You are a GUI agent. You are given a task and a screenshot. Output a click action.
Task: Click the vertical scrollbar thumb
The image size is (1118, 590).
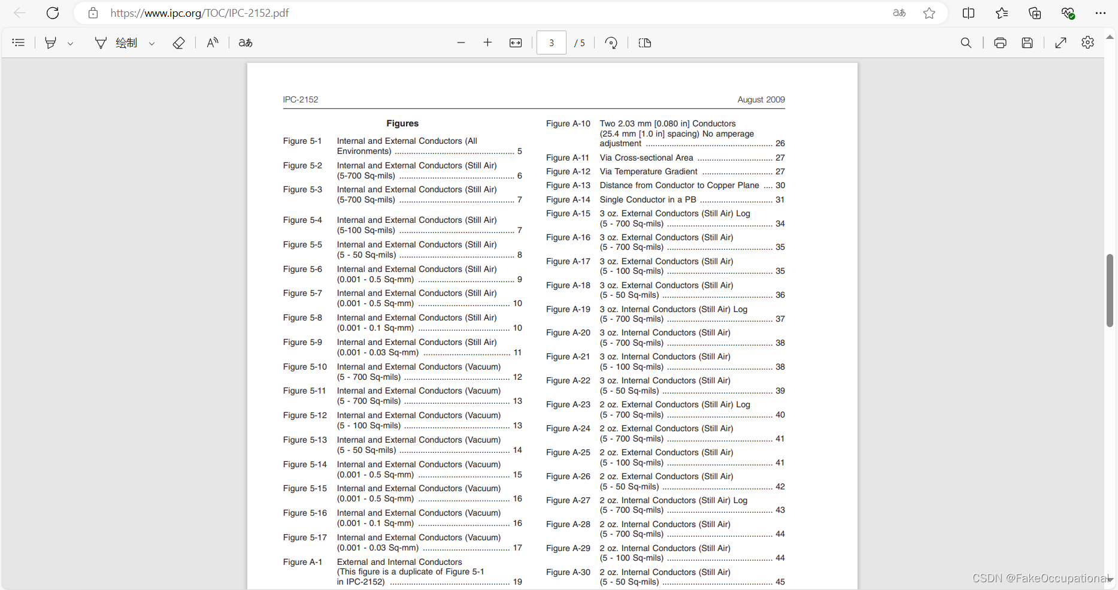coord(1110,291)
